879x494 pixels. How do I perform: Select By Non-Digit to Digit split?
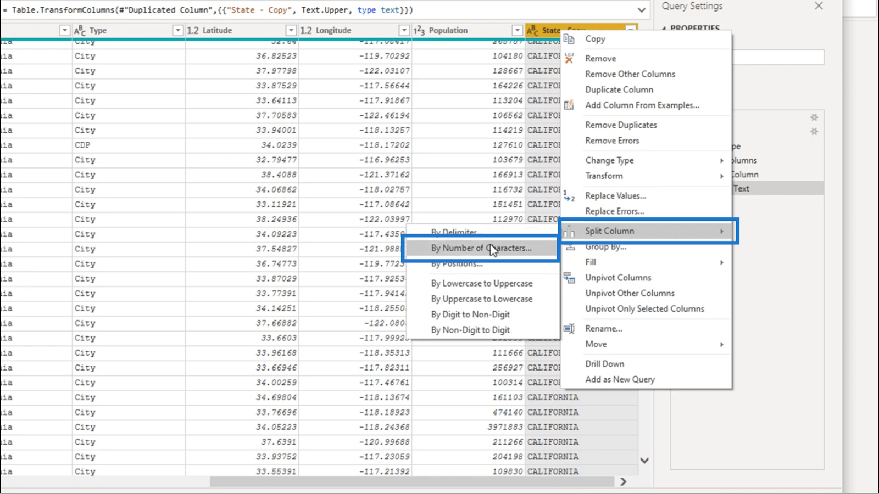coord(470,330)
